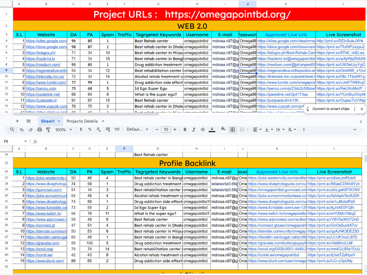Click the search menus magnifier icon
Image resolution: width=367 pixels, height=275 pixels.
[12, 129]
